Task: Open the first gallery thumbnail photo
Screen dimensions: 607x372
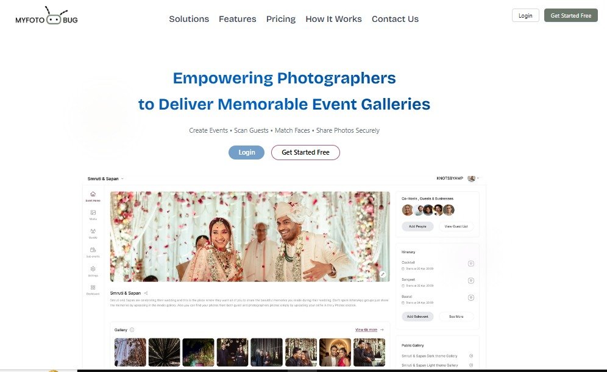Action: click(x=130, y=353)
